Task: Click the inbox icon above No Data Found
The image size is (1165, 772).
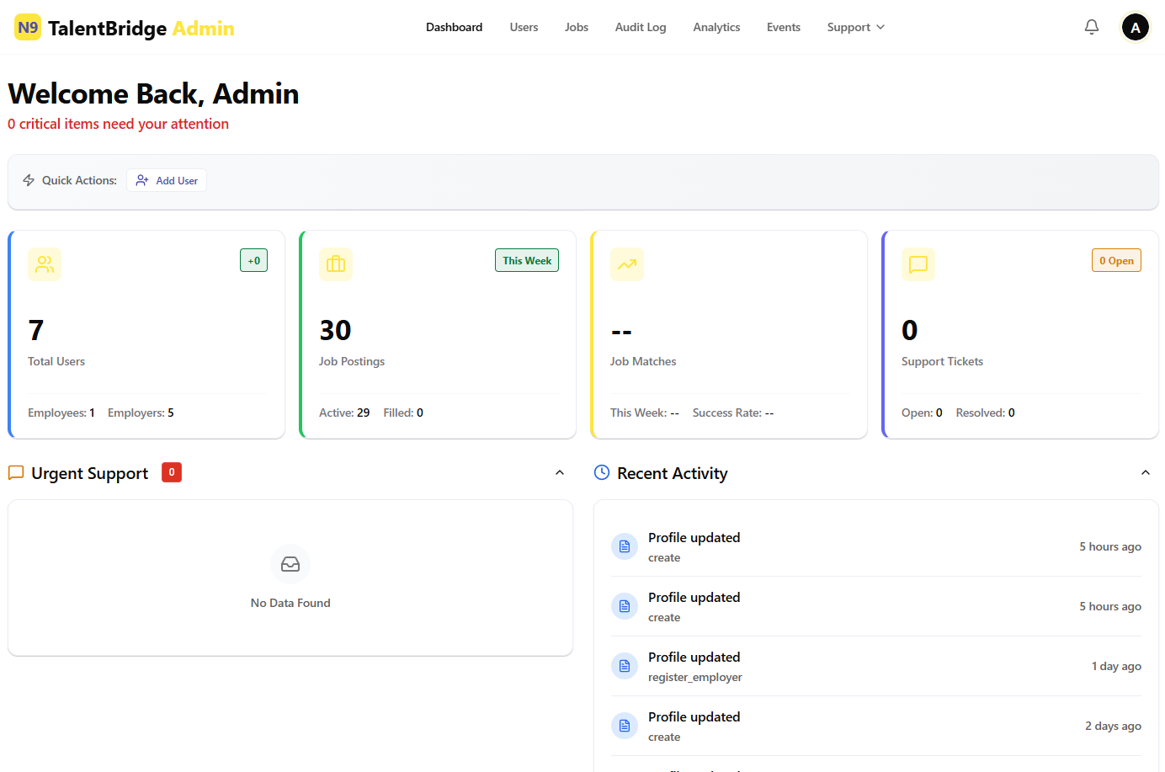Action: point(290,564)
